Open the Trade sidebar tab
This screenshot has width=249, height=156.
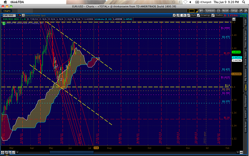coord(246,23)
